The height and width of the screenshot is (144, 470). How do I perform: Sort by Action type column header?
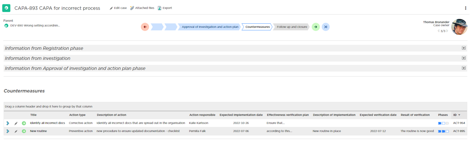(77, 115)
